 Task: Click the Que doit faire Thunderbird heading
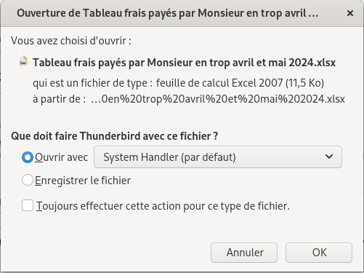tap(115, 136)
